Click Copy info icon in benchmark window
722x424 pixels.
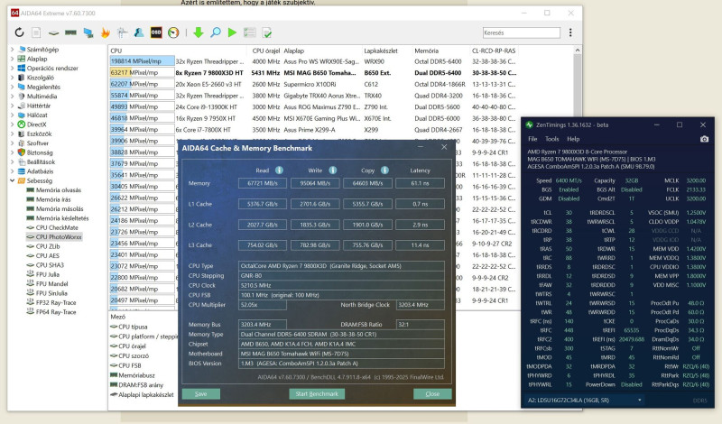click(384, 171)
